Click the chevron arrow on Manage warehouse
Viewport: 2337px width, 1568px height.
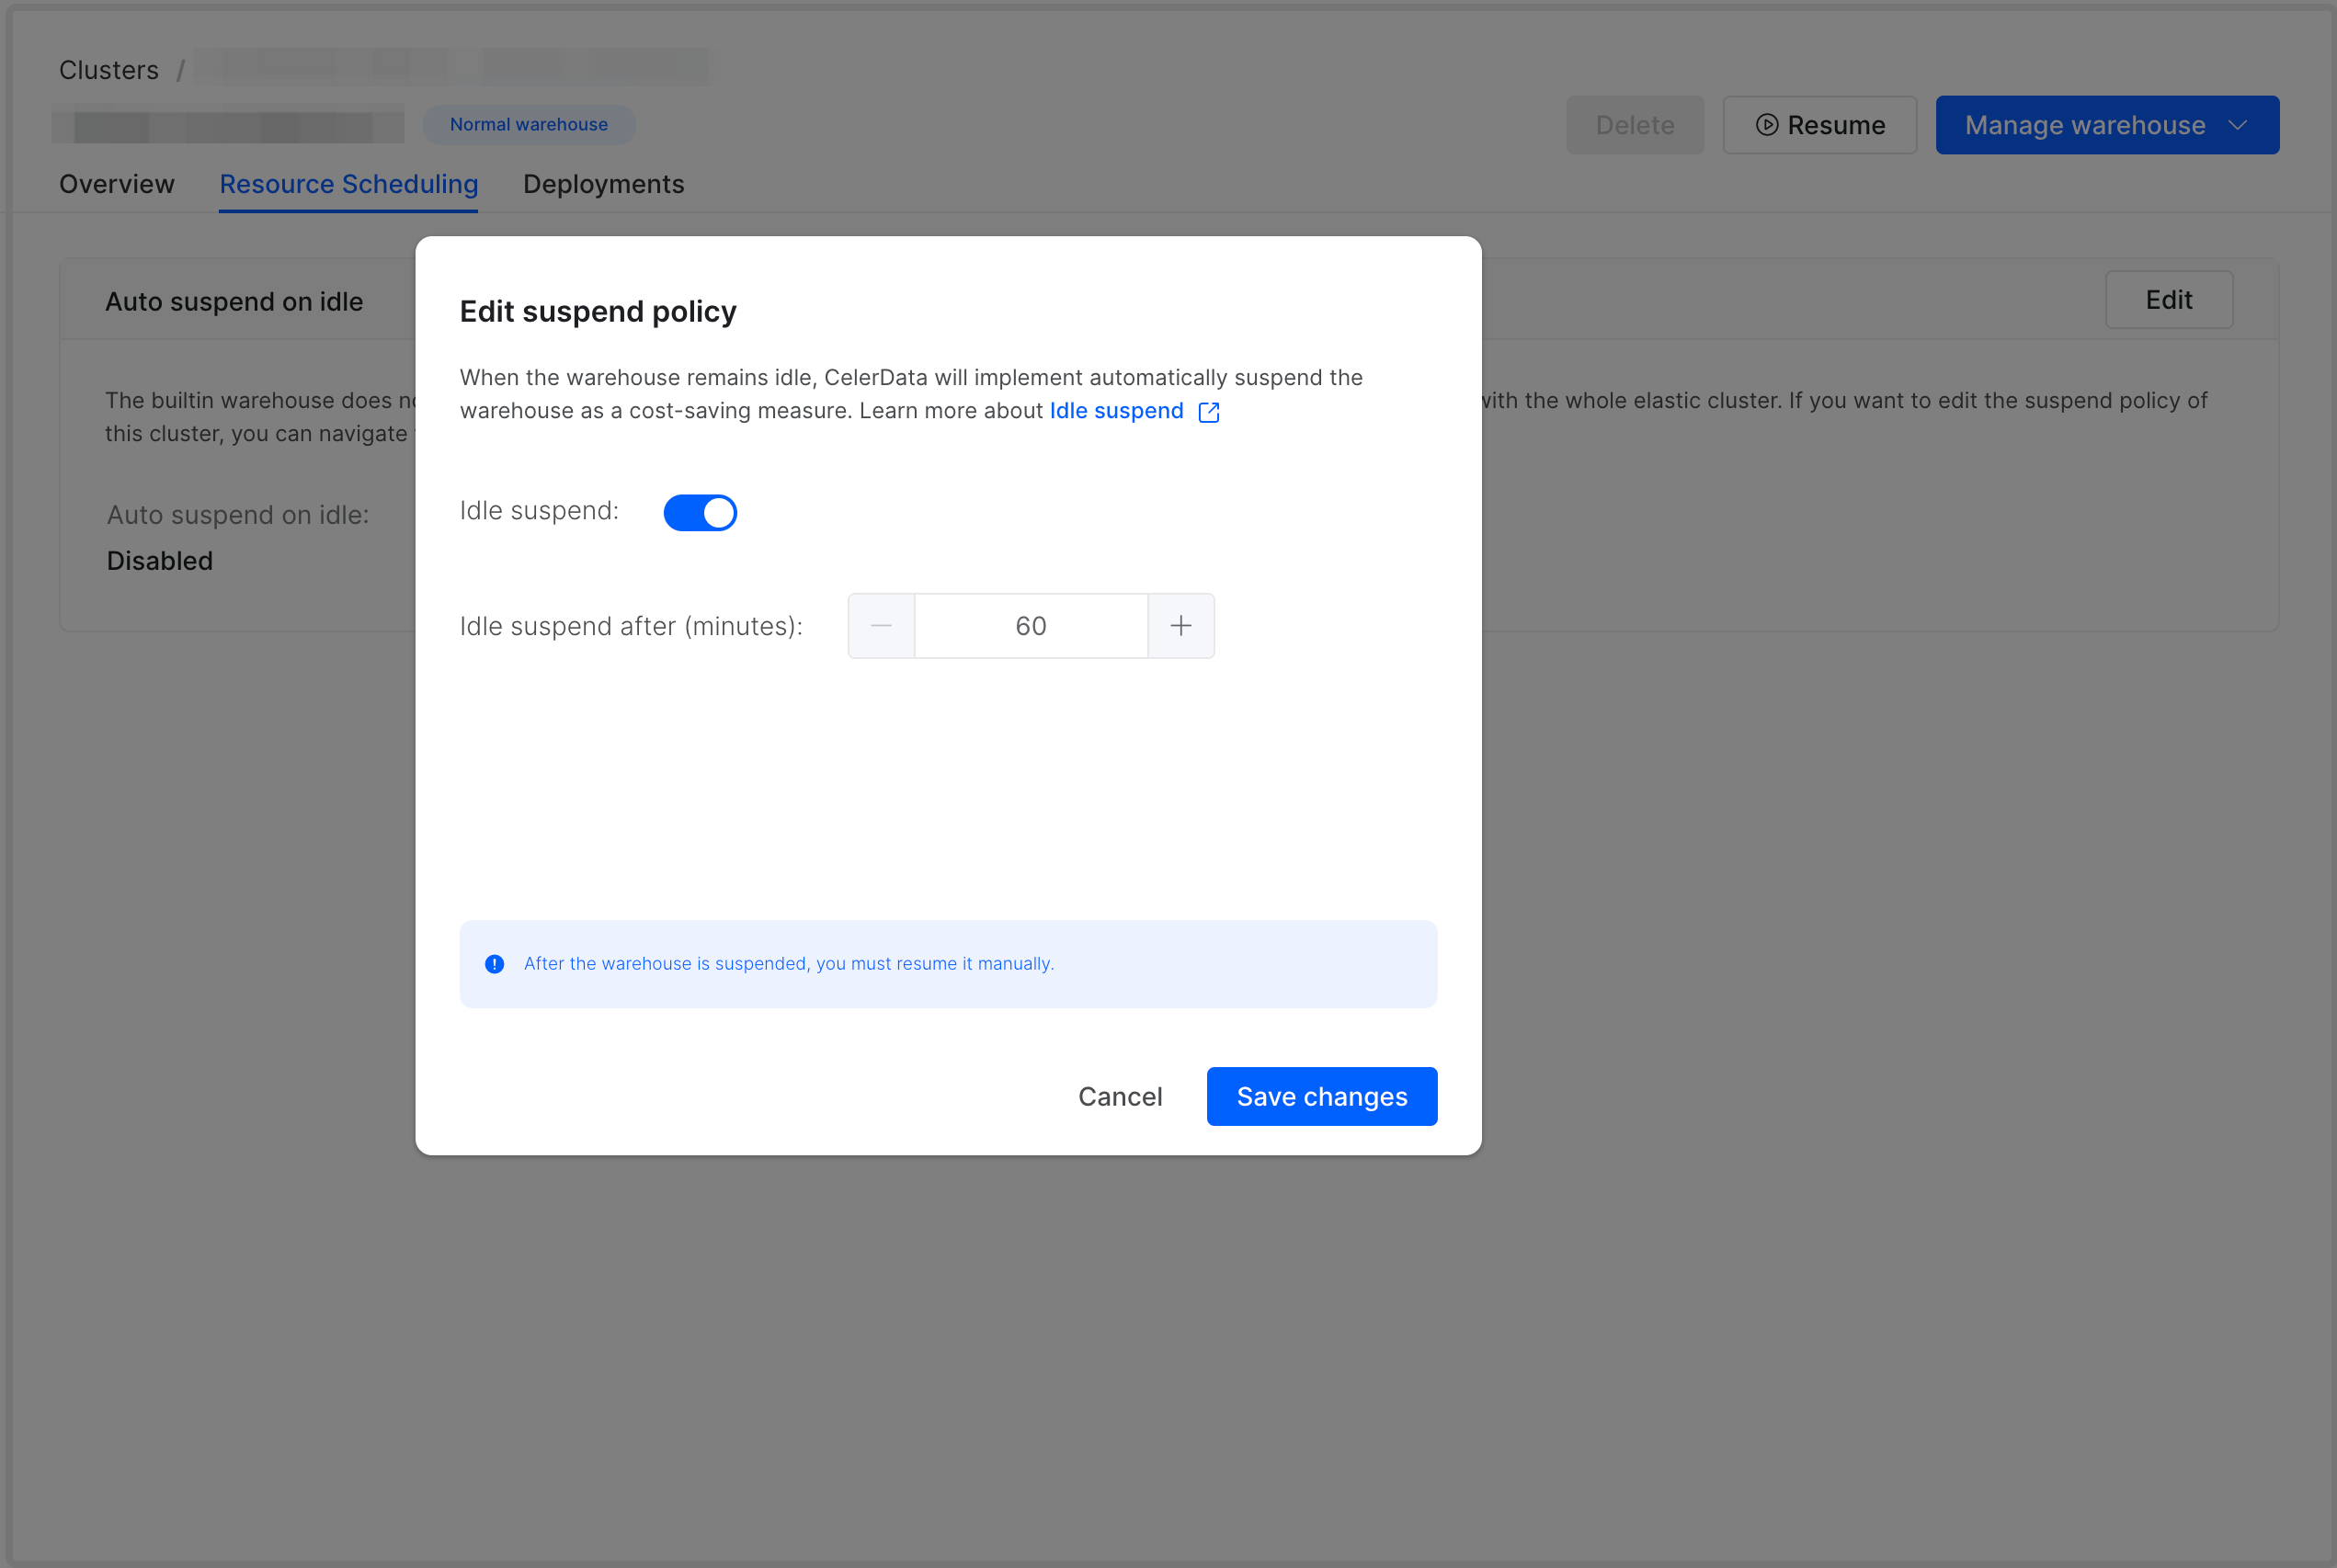tap(2238, 125)
